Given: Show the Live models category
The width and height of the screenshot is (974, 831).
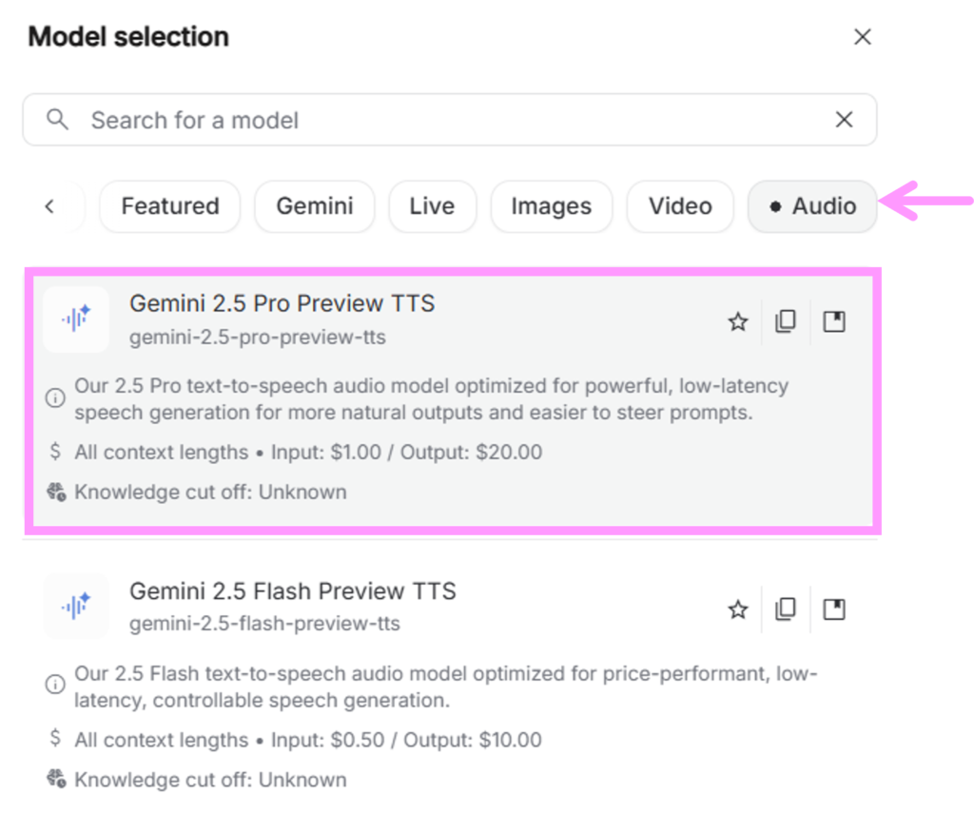Looking at the screenshot, I should point(432,206).
